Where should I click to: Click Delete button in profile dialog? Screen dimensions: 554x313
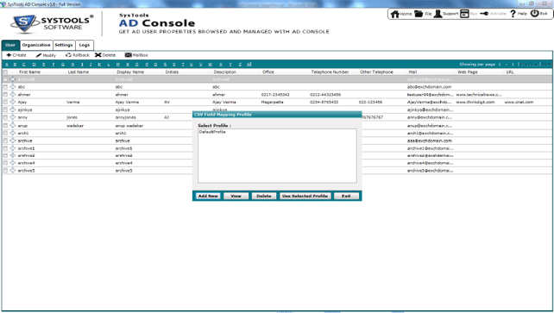pos(264,196)
